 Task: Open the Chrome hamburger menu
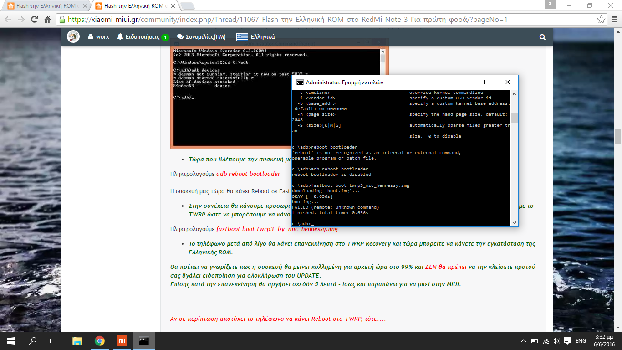[x=613, y=20]
